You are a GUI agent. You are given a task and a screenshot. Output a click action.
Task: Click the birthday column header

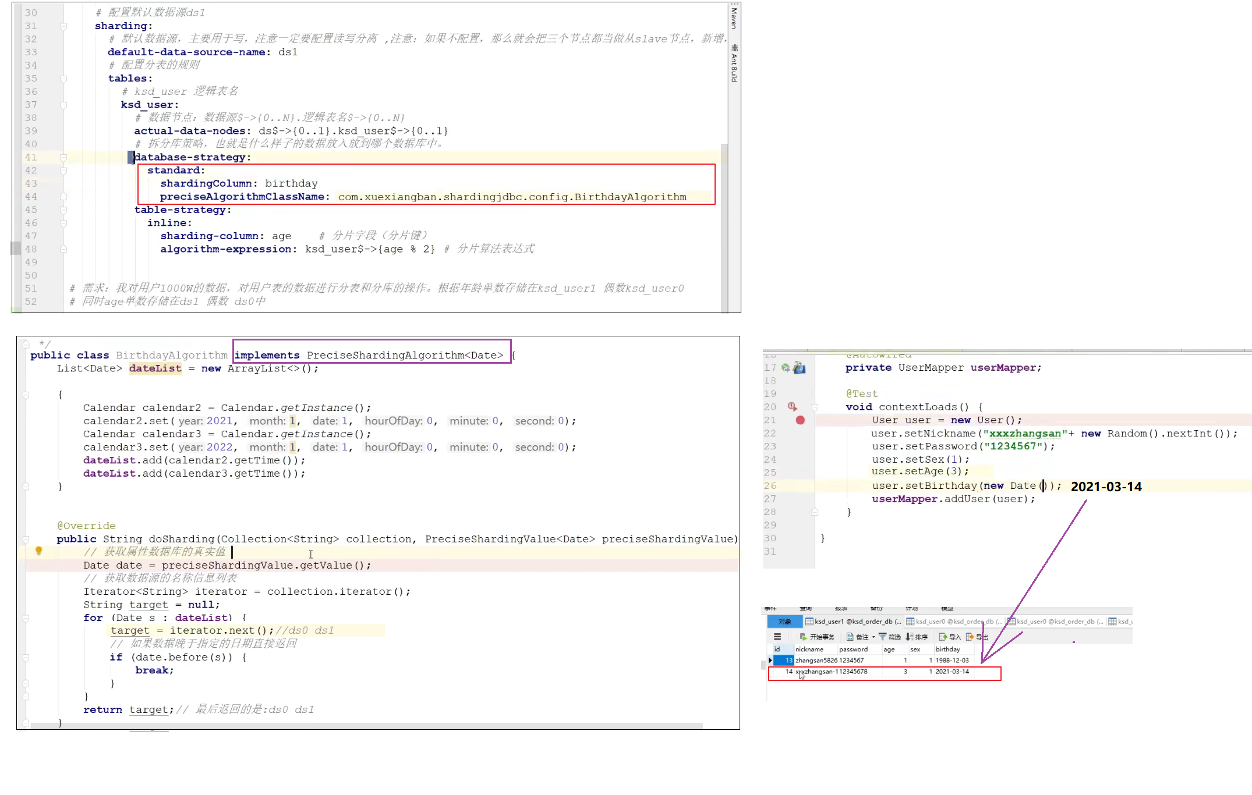coord(954,649)
